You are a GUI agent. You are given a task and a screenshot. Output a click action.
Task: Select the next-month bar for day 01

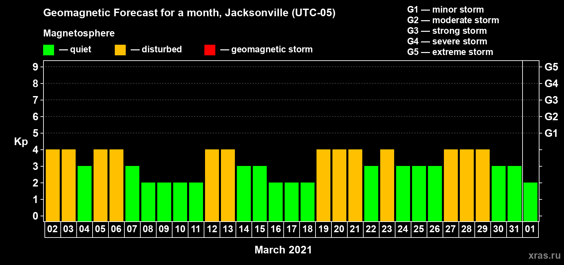coord(530,202)
